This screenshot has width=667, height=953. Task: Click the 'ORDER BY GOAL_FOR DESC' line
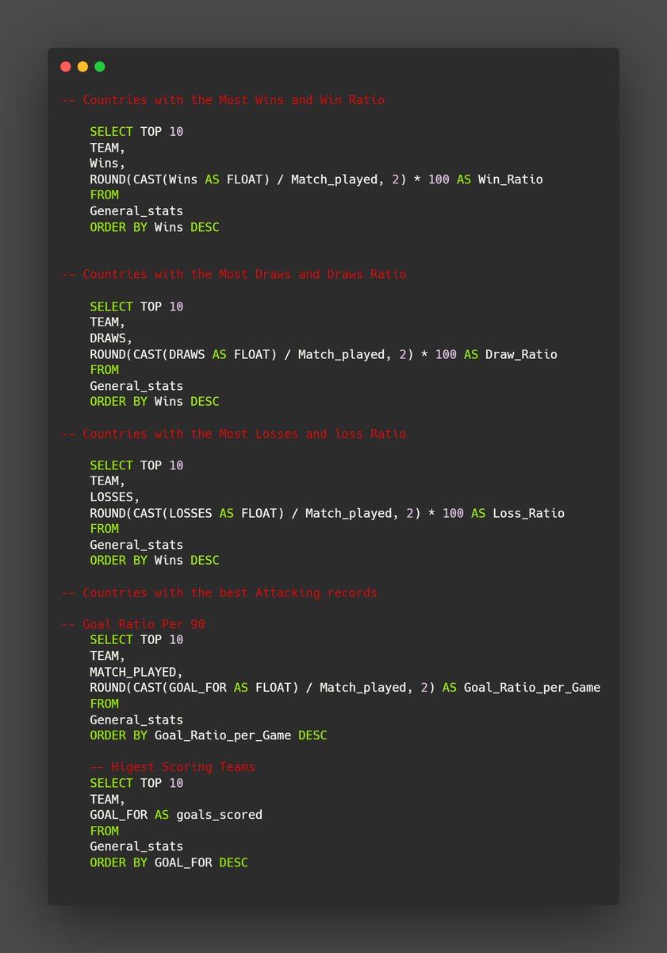click(169, 862)
